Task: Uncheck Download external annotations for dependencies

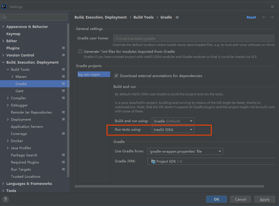Action: pos(116,76)
